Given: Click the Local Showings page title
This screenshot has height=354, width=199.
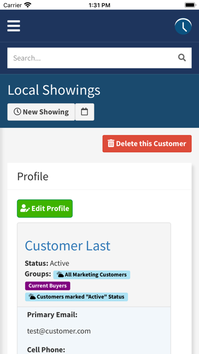Looking at the screenshot, I should (x=54, y=90).
